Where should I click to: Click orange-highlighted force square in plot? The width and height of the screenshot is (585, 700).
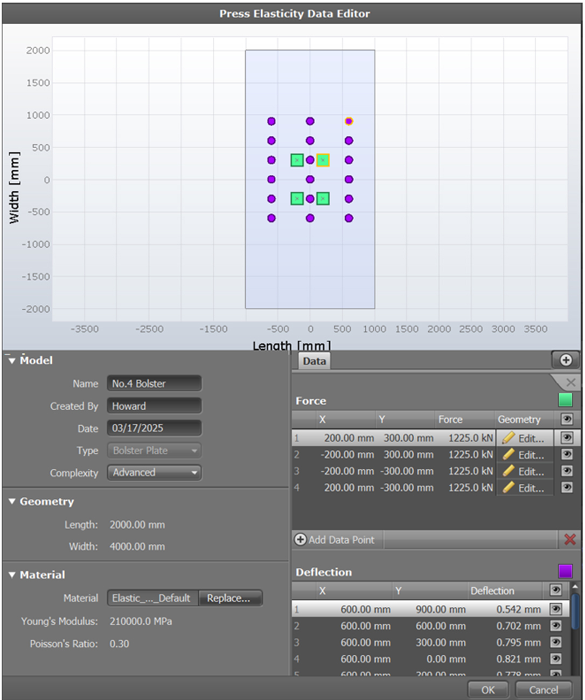click(323, 160)
